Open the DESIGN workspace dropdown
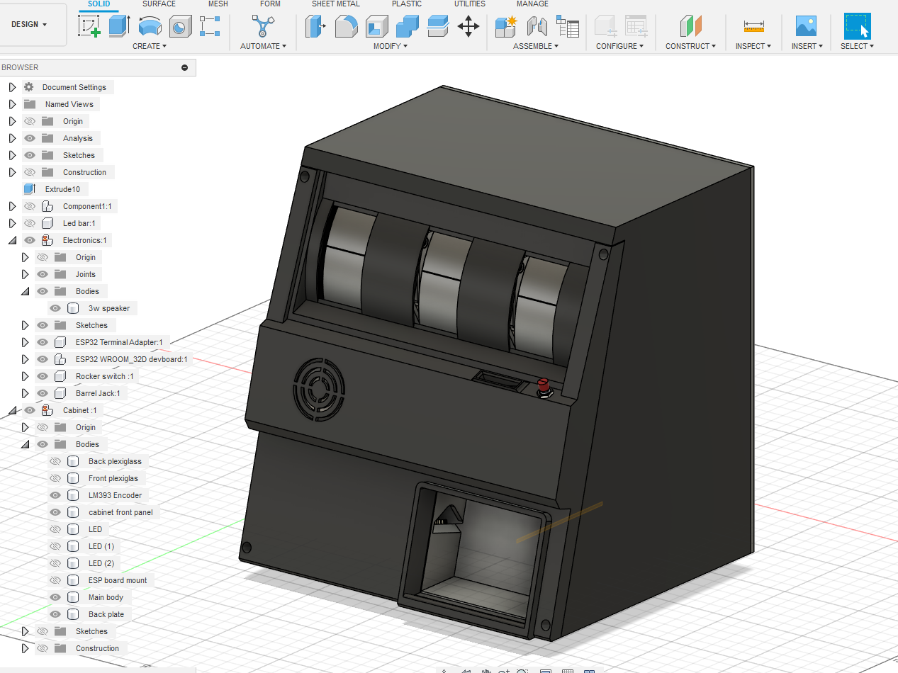 tap(29, 25)
